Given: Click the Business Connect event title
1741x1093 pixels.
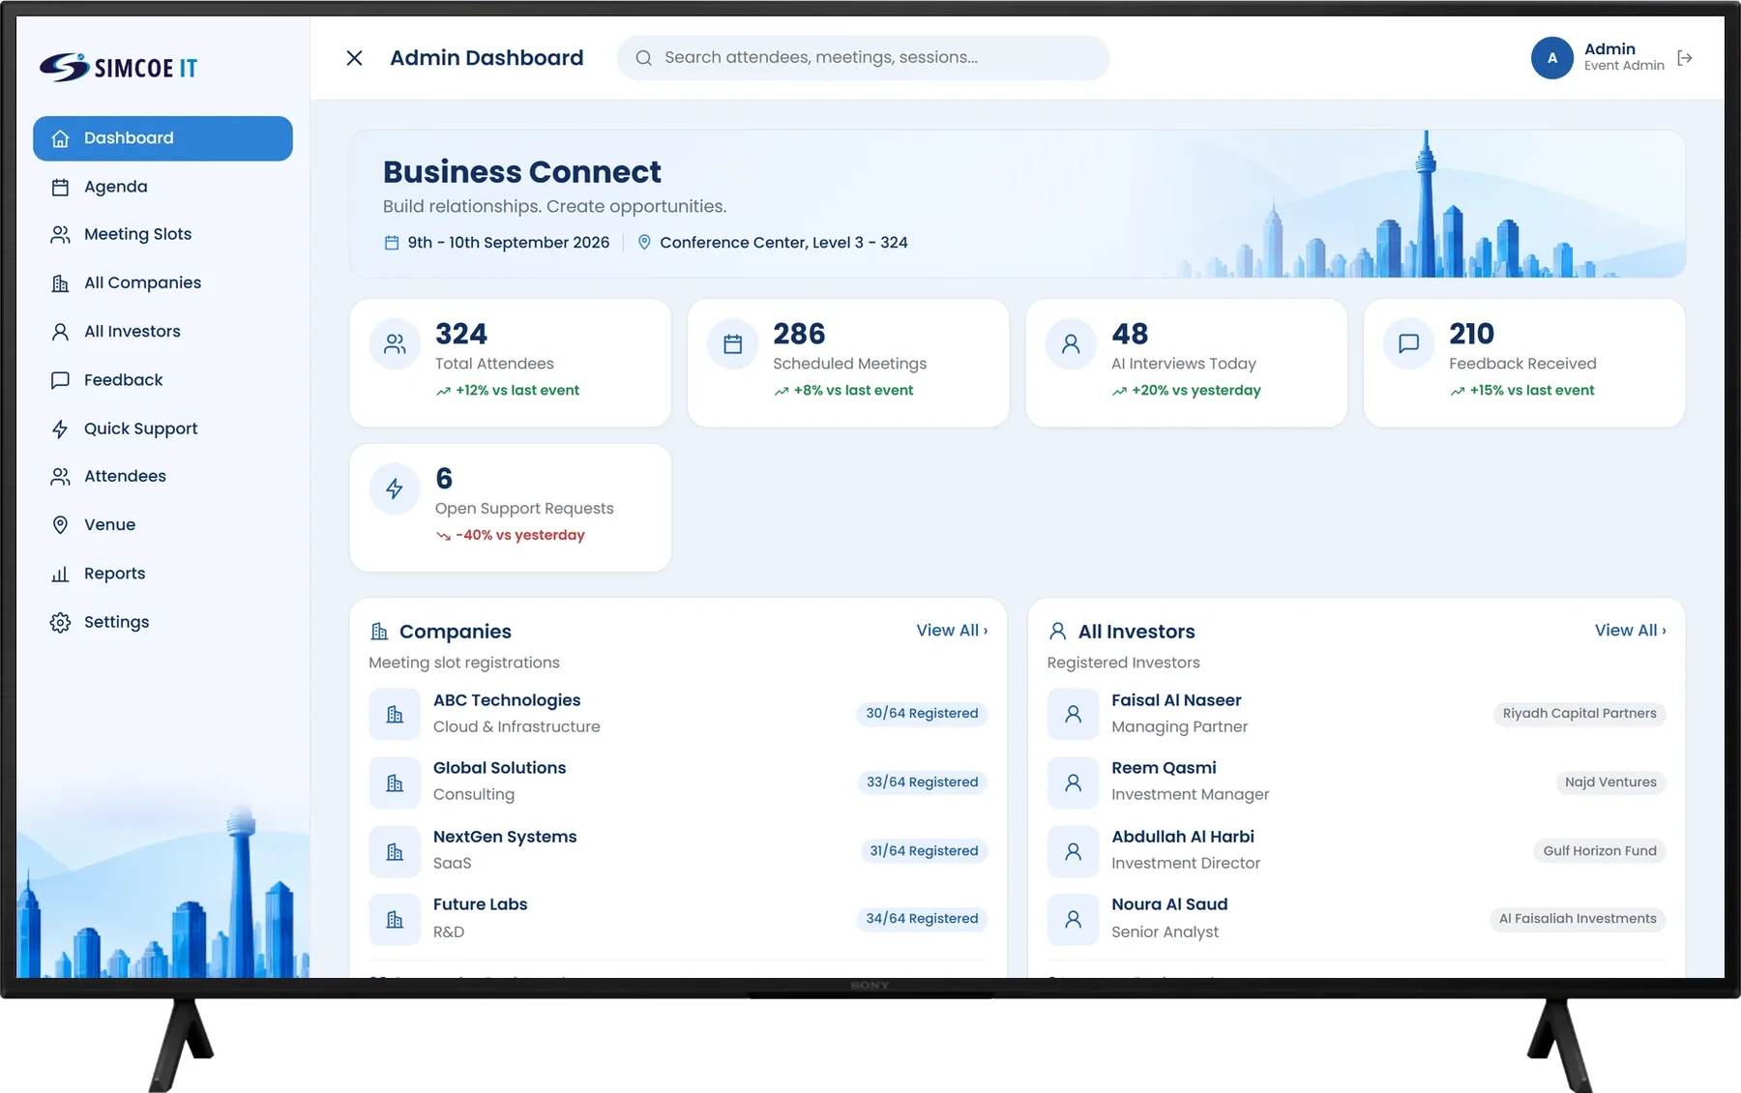Looking at the screenshot, I should pyautogui.click(x=521, y=172).
